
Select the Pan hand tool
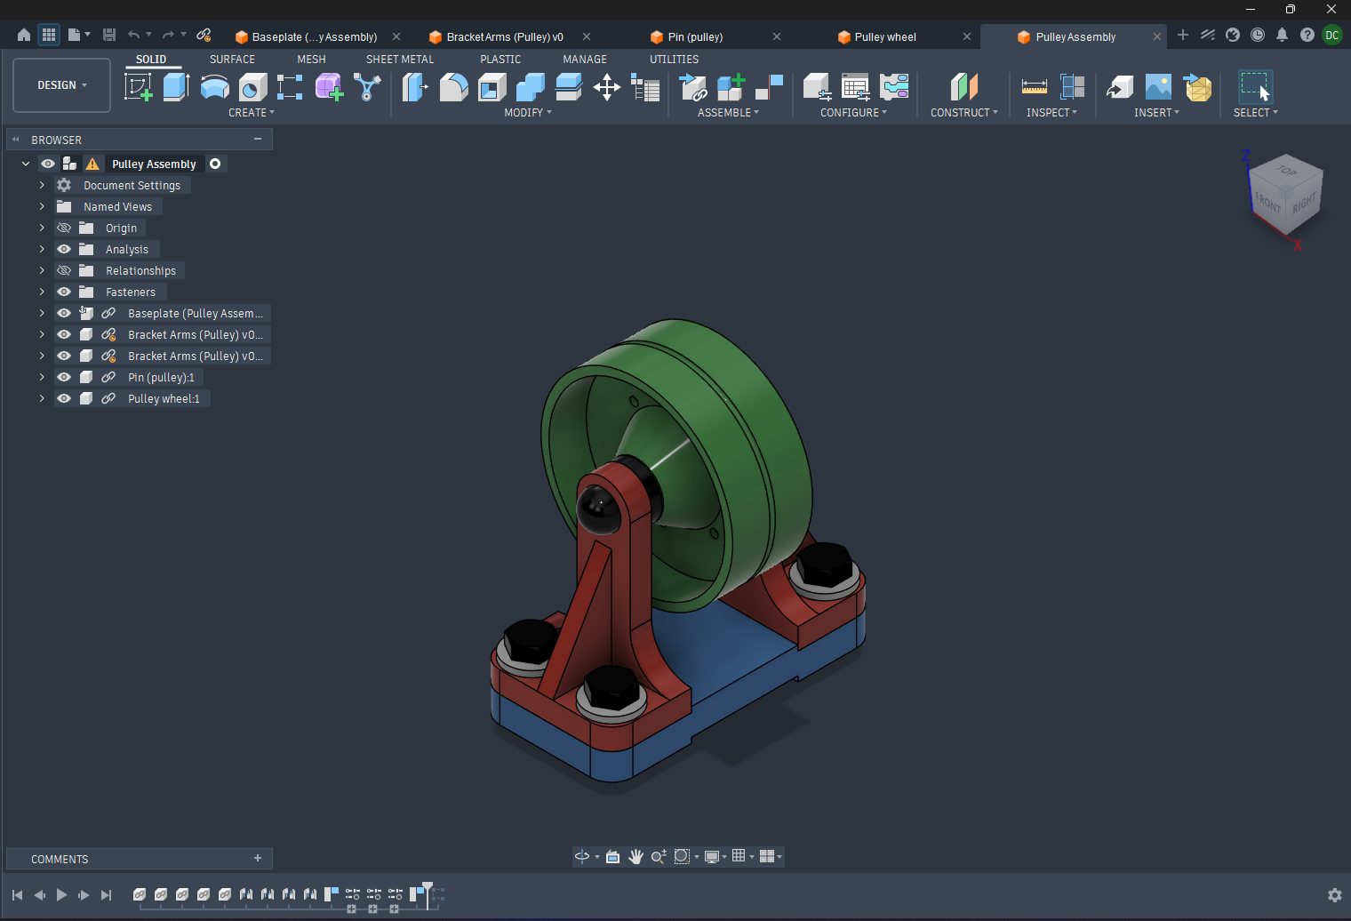[636, 856]
